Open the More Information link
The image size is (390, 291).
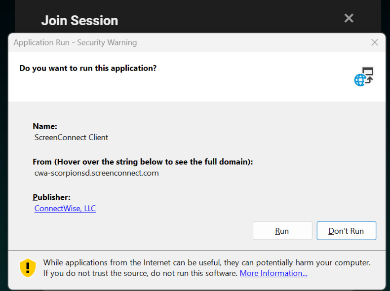pyautogui.click(x=273, y=273)
